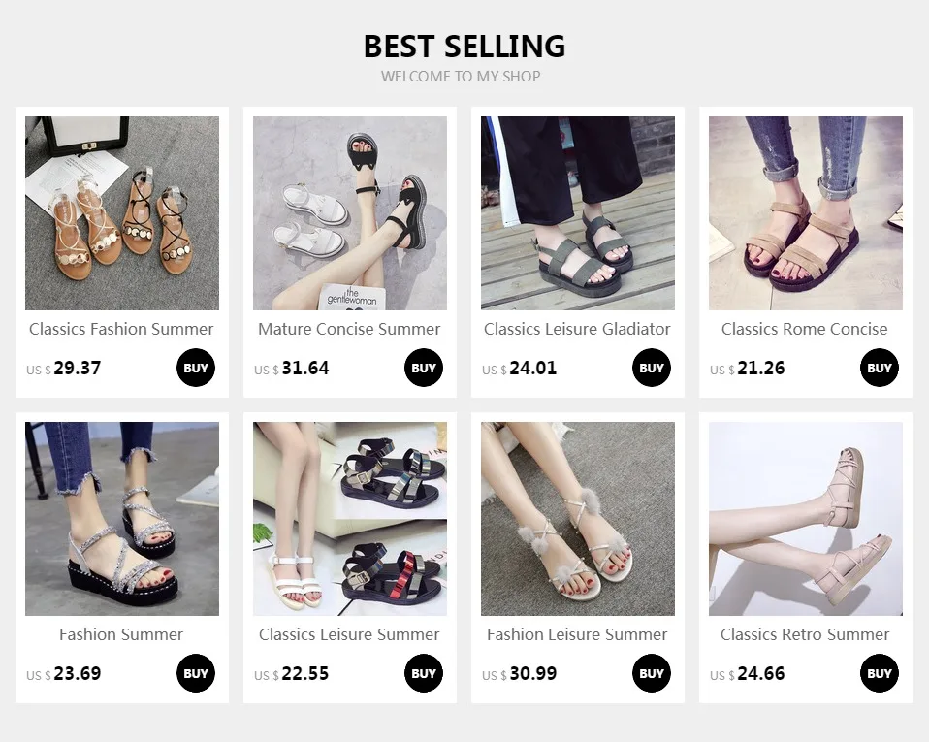Screen dimensions: 929x742
Task: Open Classics Fashion Summer product image
Action: [x=122, y=213]
